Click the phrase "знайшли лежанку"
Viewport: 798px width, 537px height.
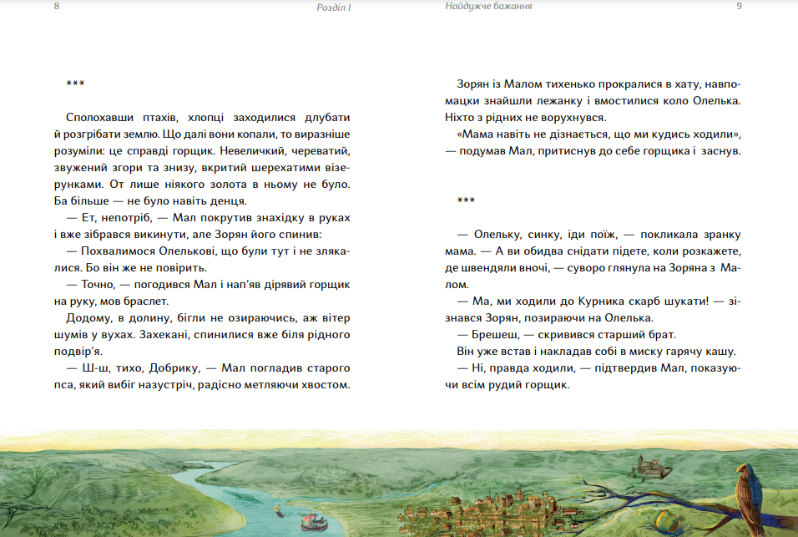coord(532,101)
